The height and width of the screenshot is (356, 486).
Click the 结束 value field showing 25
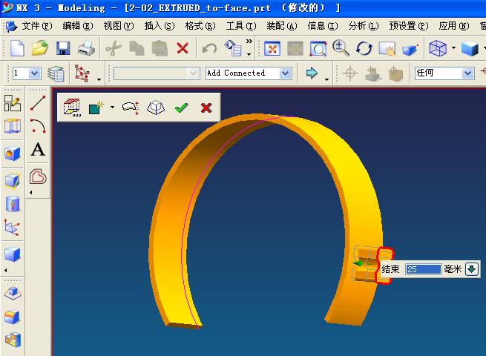point(423,269)
